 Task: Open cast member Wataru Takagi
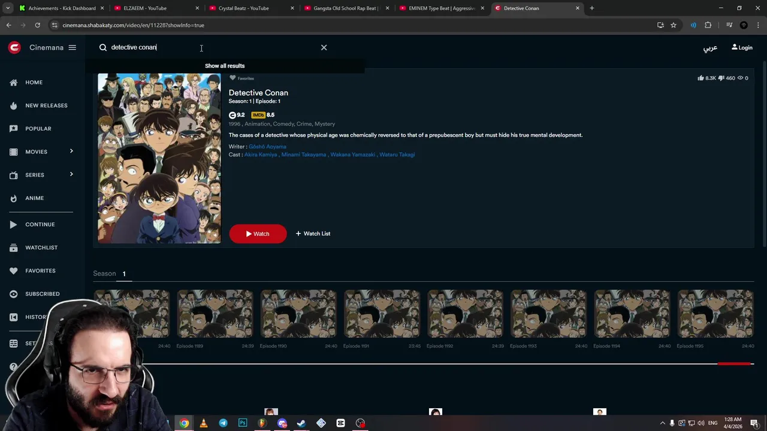pyautogui.click(x=397, y=154)
